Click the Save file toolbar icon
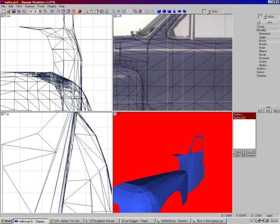 [13, 11]
